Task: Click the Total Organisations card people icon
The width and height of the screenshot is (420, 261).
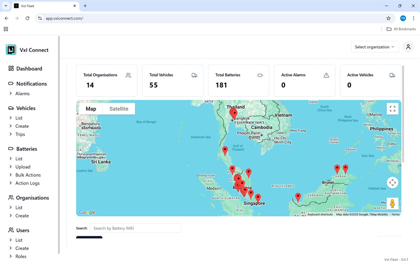Action: (x=128, y=75)
